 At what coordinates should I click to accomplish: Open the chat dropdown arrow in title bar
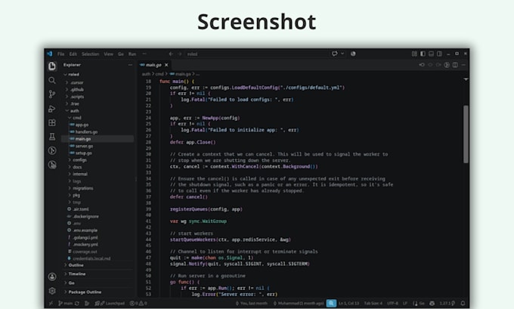(342, 54)
